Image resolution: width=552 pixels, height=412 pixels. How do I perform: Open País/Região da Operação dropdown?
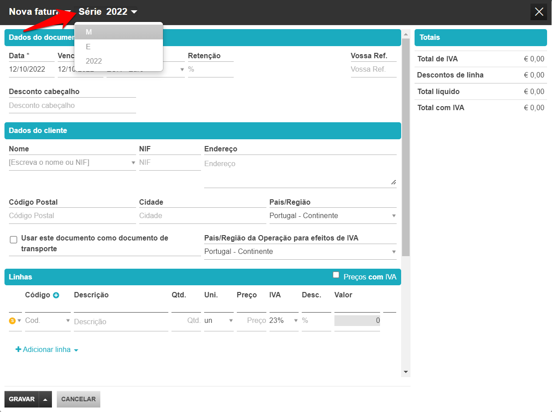pyautogui.click(x=300, y=251)
